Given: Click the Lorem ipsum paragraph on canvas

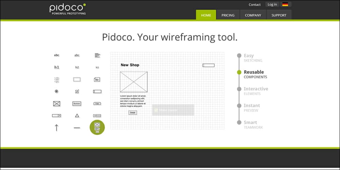Looking at the screenshot, I should point(133,101).
